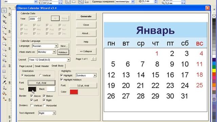Apply layout to current page only icon

point(87,1)
